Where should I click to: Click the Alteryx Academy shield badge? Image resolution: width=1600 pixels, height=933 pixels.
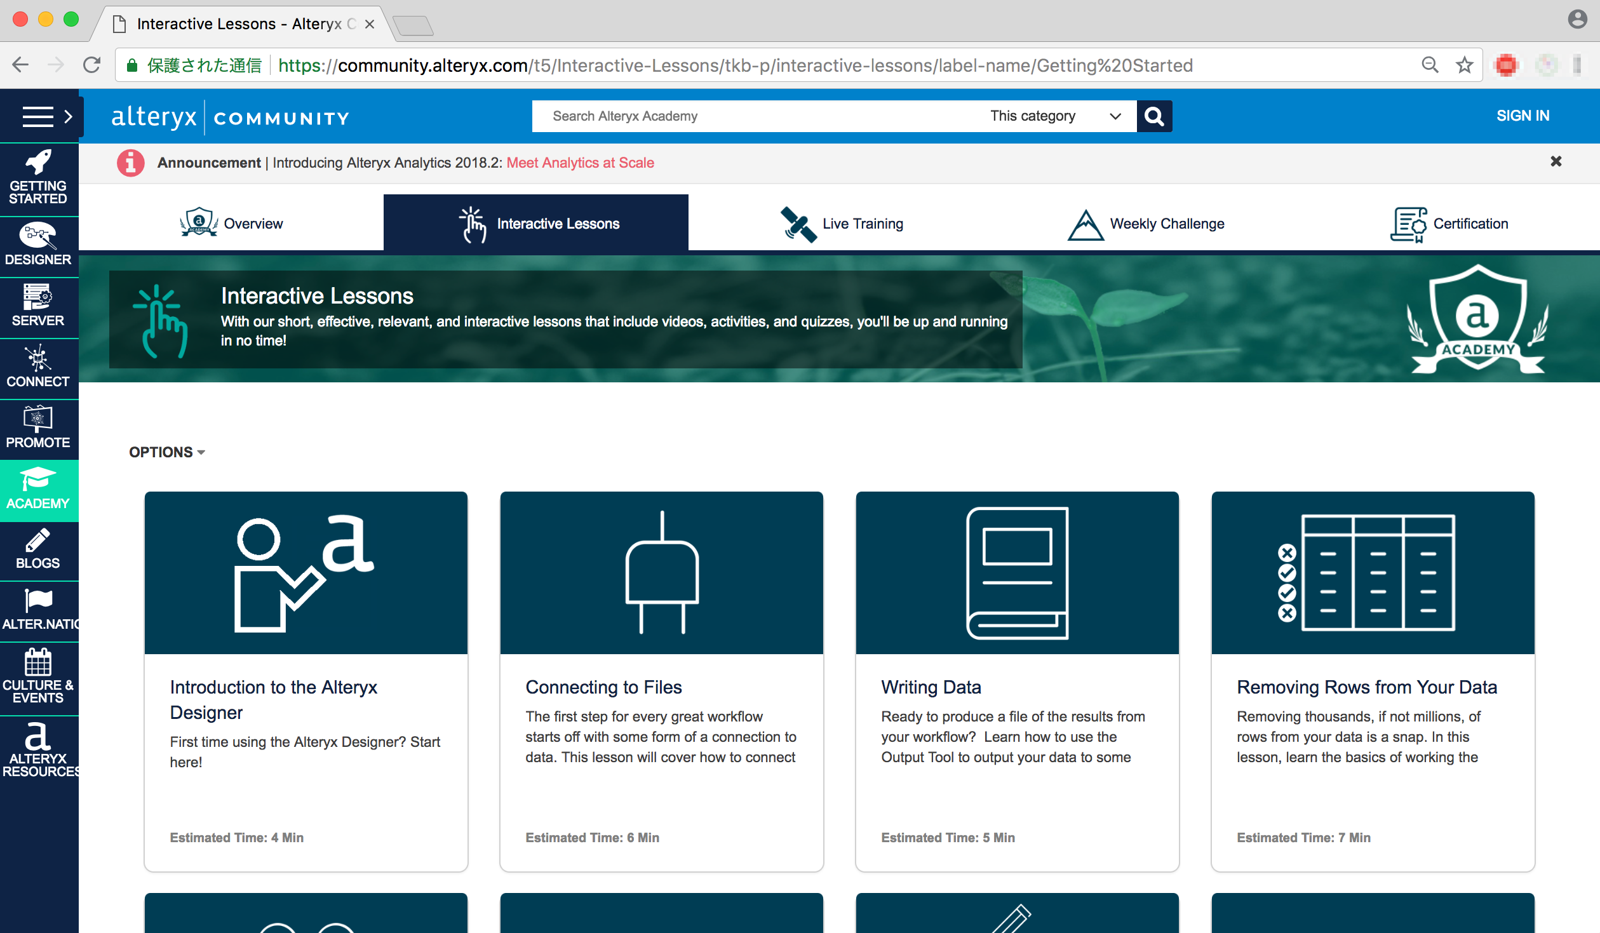(x=1477, y=319)
